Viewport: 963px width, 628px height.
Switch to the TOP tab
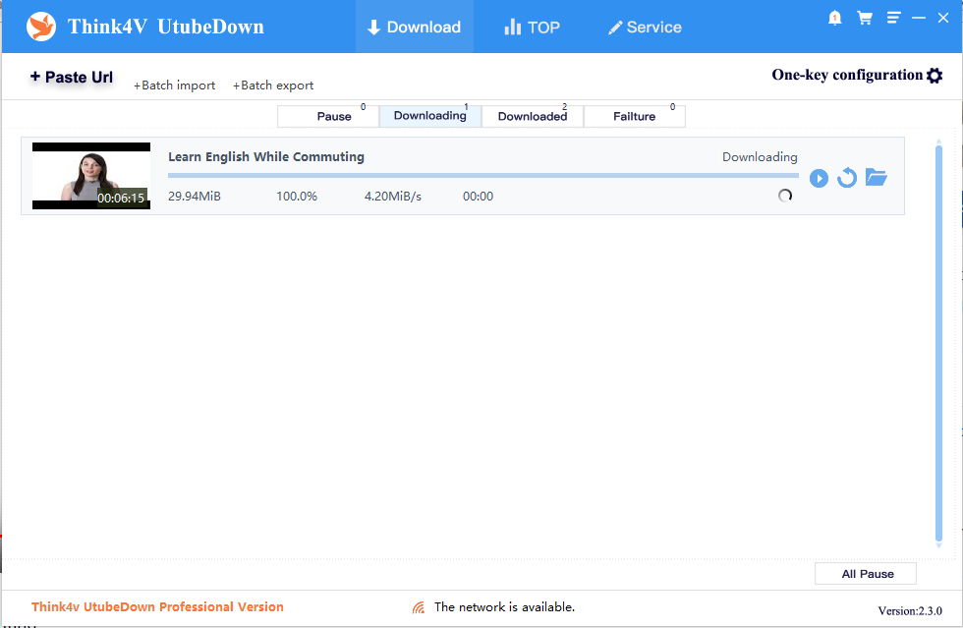[x=532, y=28]
